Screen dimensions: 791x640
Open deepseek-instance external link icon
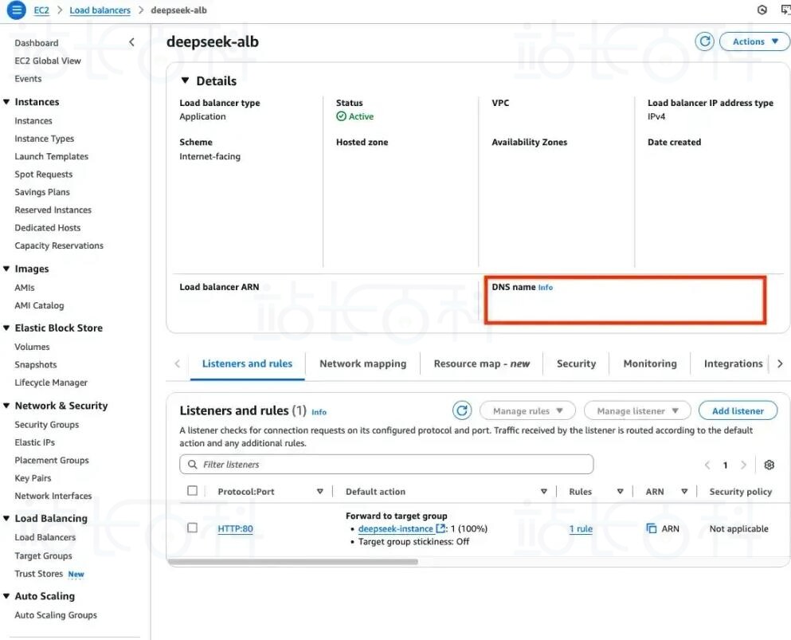pyautogui.click(x=441, y=528)
